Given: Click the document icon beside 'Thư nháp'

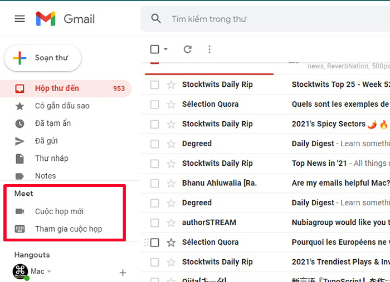Looking at the screenshot, I should point(19,159).
